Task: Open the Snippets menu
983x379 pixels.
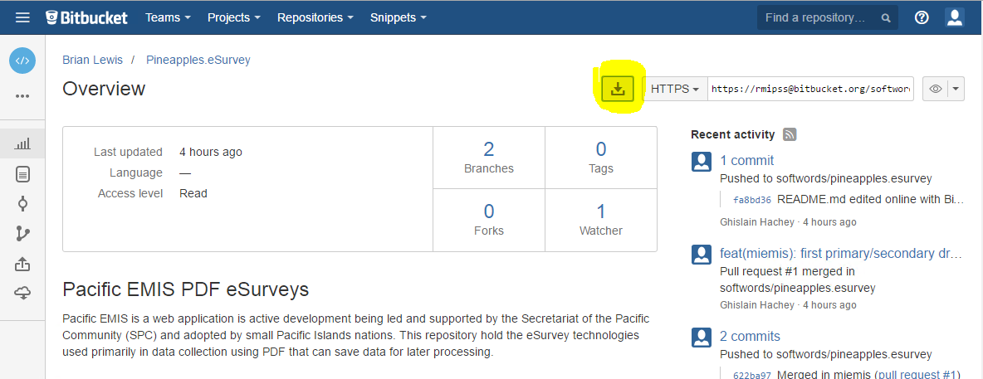Action: [x=398, y=17]
